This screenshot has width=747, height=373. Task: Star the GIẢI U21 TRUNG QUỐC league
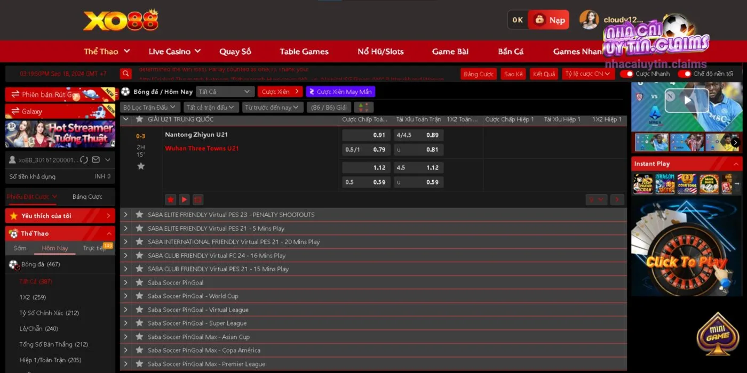tap(140, 119)
